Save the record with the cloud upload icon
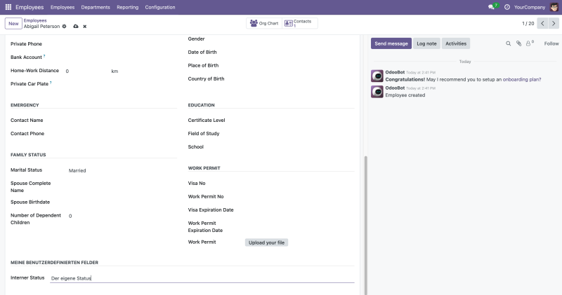 [76, 27]
